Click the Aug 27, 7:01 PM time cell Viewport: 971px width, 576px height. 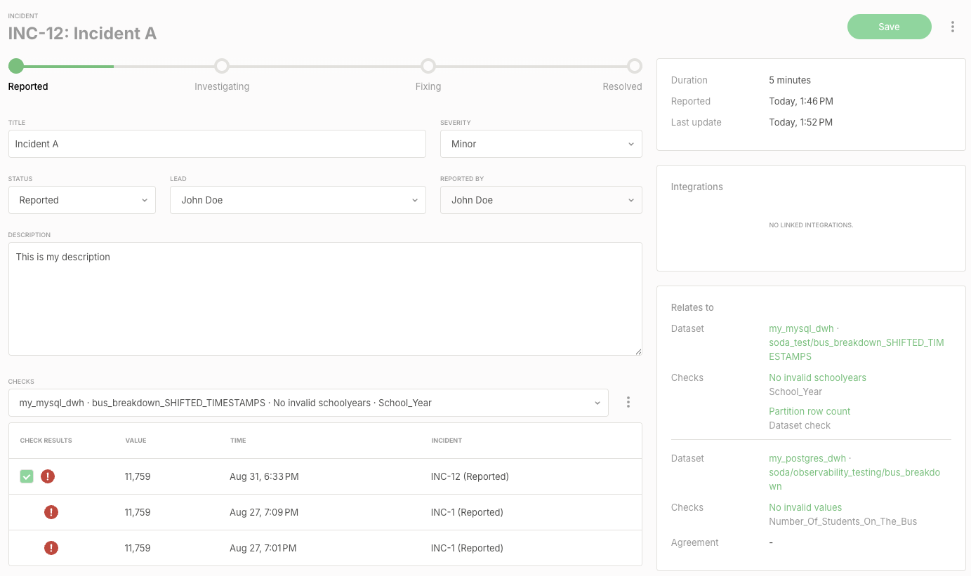(x=263, y=548)
